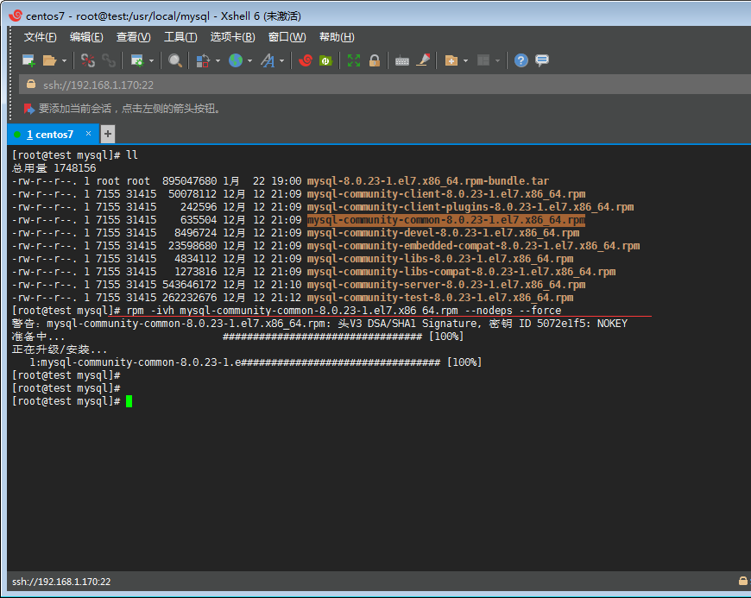
Task: Expand the font settings dropdown arrow
Action: (281, 61)
